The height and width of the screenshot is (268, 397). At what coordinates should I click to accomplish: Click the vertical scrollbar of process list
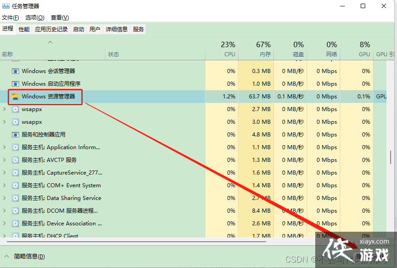pyautogui.click(x=390, y=156)
